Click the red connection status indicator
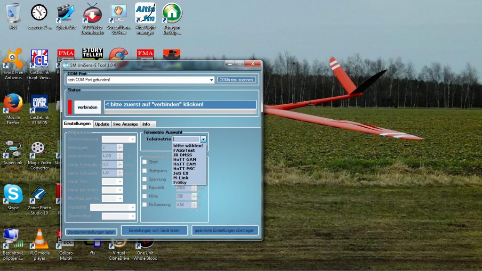Image resolution: width=482 pixels, height=271 pixels. pyautogui.click(x=70, y=107)
